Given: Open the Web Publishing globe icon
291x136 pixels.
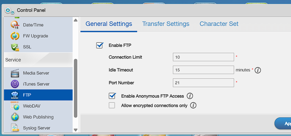Looking at the screenshot, I should [15, 117].
